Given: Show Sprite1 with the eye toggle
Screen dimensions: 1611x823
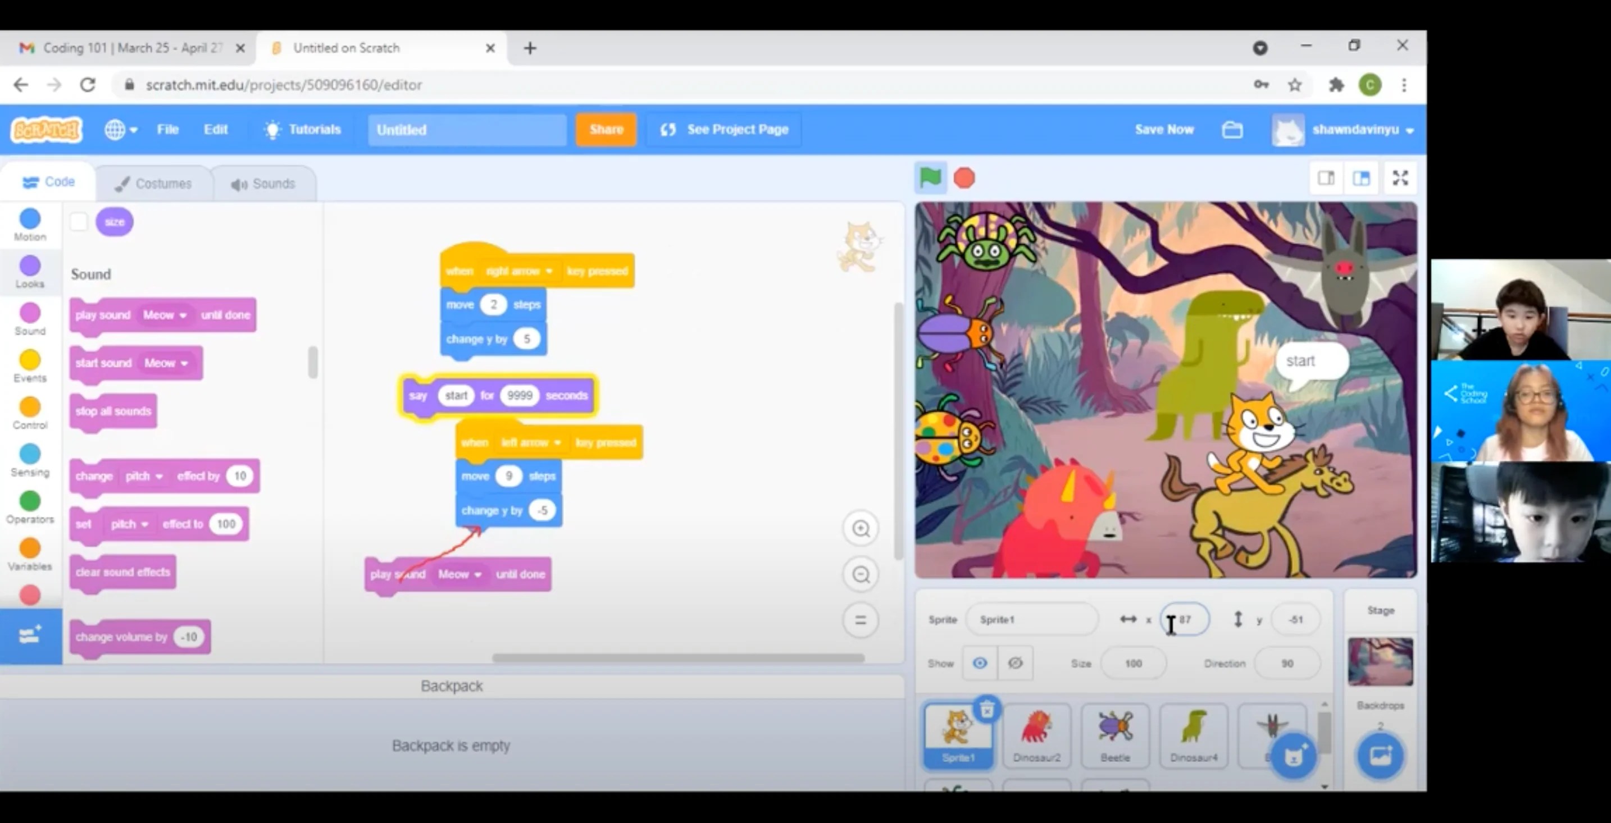Looking at the screenshot, I should pyautogui.click(x=980, y=663).
